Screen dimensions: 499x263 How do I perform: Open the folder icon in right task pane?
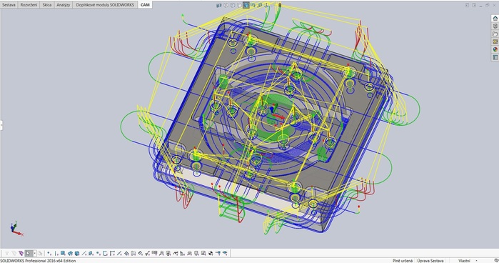(495, 34)
